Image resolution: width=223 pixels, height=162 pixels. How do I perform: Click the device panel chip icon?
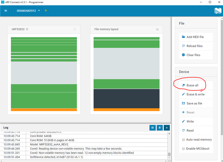click(x=75, y=29)
